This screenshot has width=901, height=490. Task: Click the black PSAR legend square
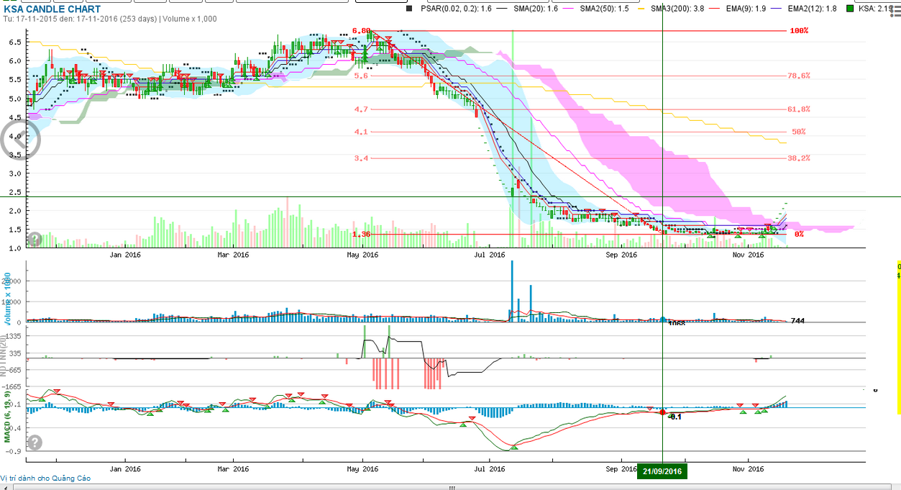click(x=409, y=9)
